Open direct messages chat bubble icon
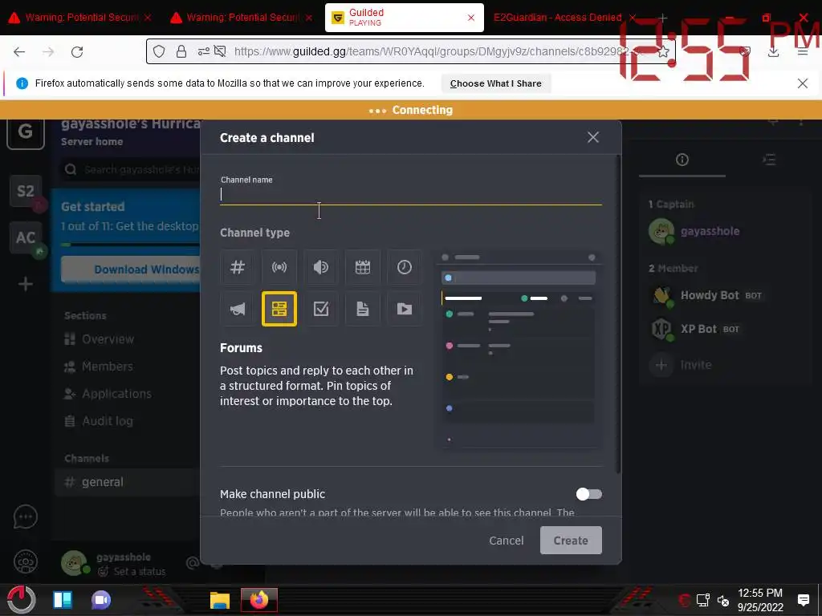822x616 pixels. click(26, 517)
